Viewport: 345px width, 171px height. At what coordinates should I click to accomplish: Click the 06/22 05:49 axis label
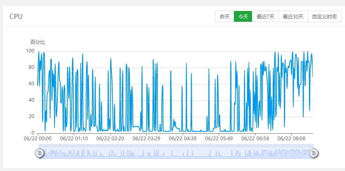coord(219,139)
